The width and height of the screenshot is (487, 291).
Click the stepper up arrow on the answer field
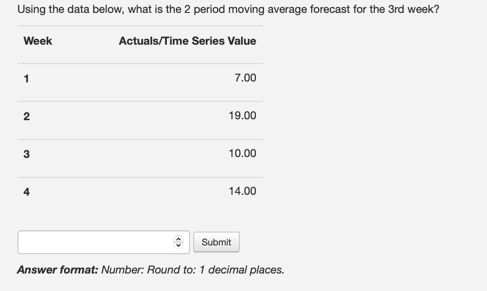179,239
